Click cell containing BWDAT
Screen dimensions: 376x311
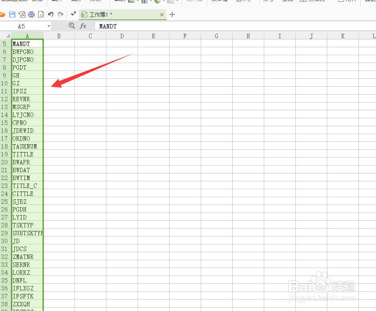(27, 170)
